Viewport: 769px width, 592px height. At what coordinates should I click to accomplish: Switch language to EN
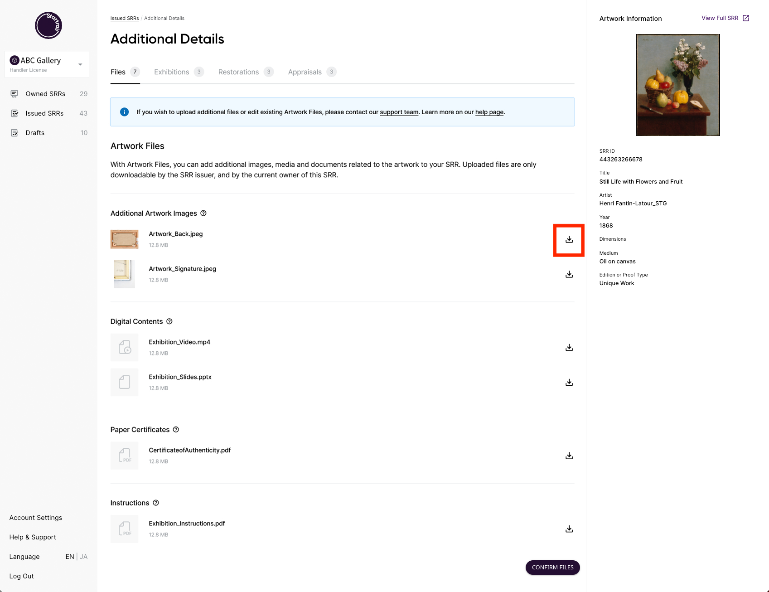coord(70,557)
